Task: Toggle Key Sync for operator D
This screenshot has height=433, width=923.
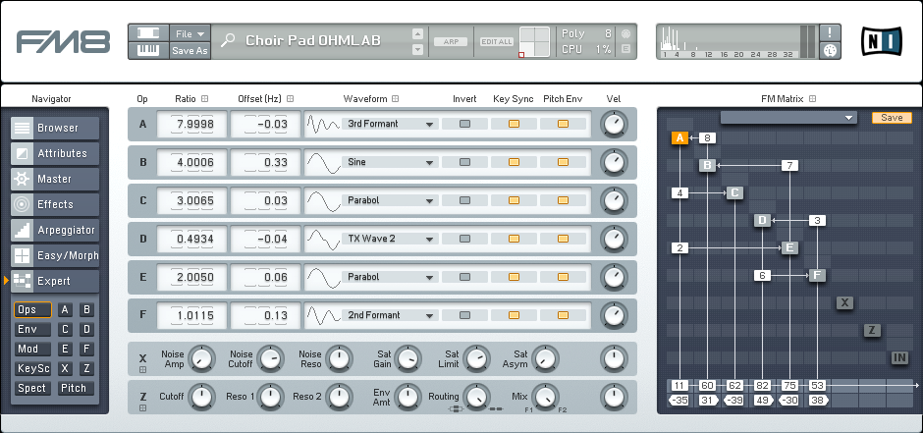Action: (514, 239)
